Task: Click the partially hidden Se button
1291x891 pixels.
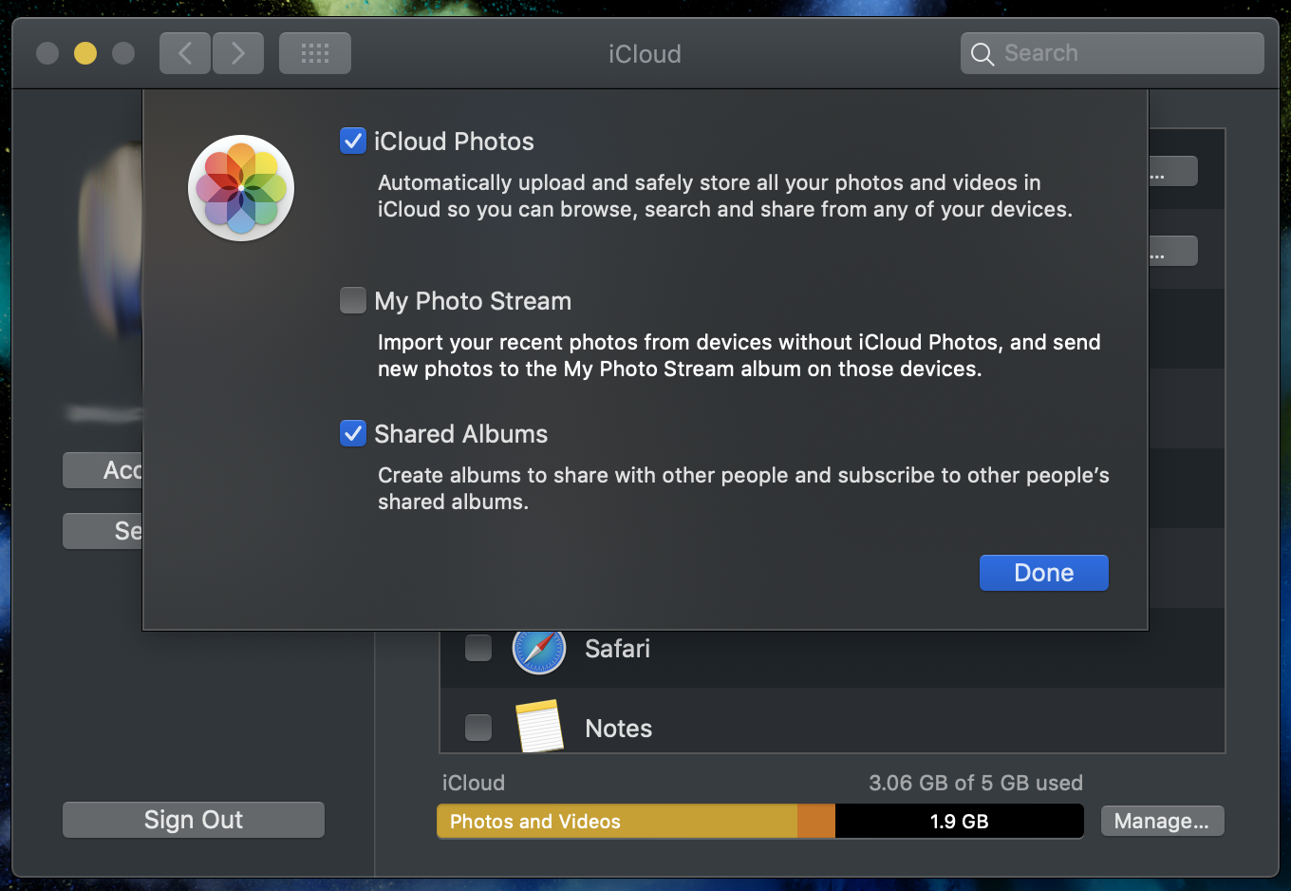Action: (103, 531)
